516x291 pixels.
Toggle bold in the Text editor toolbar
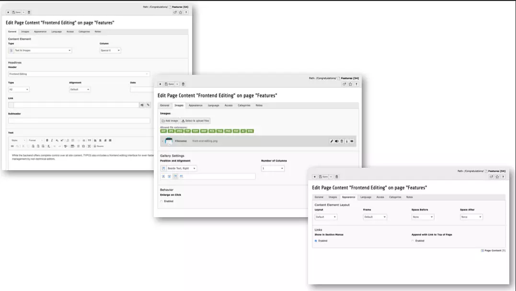point(47,140)
